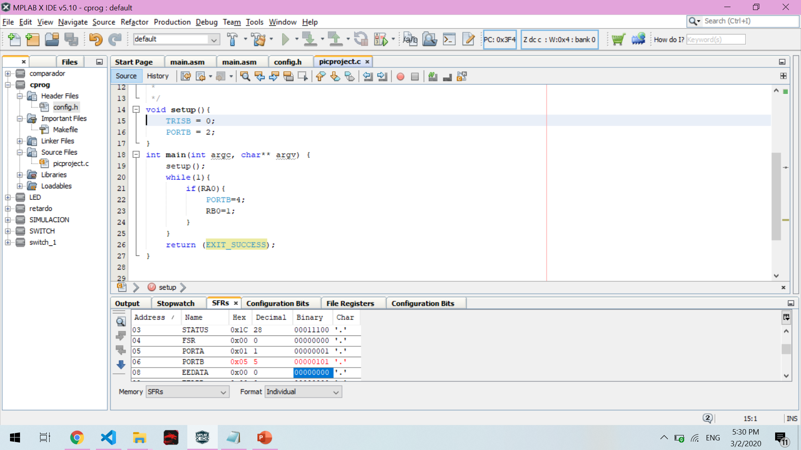The image size is (801, 450).
Task: Toggle rectangular selection mode in editor toolbar
Action: point(303,76)
